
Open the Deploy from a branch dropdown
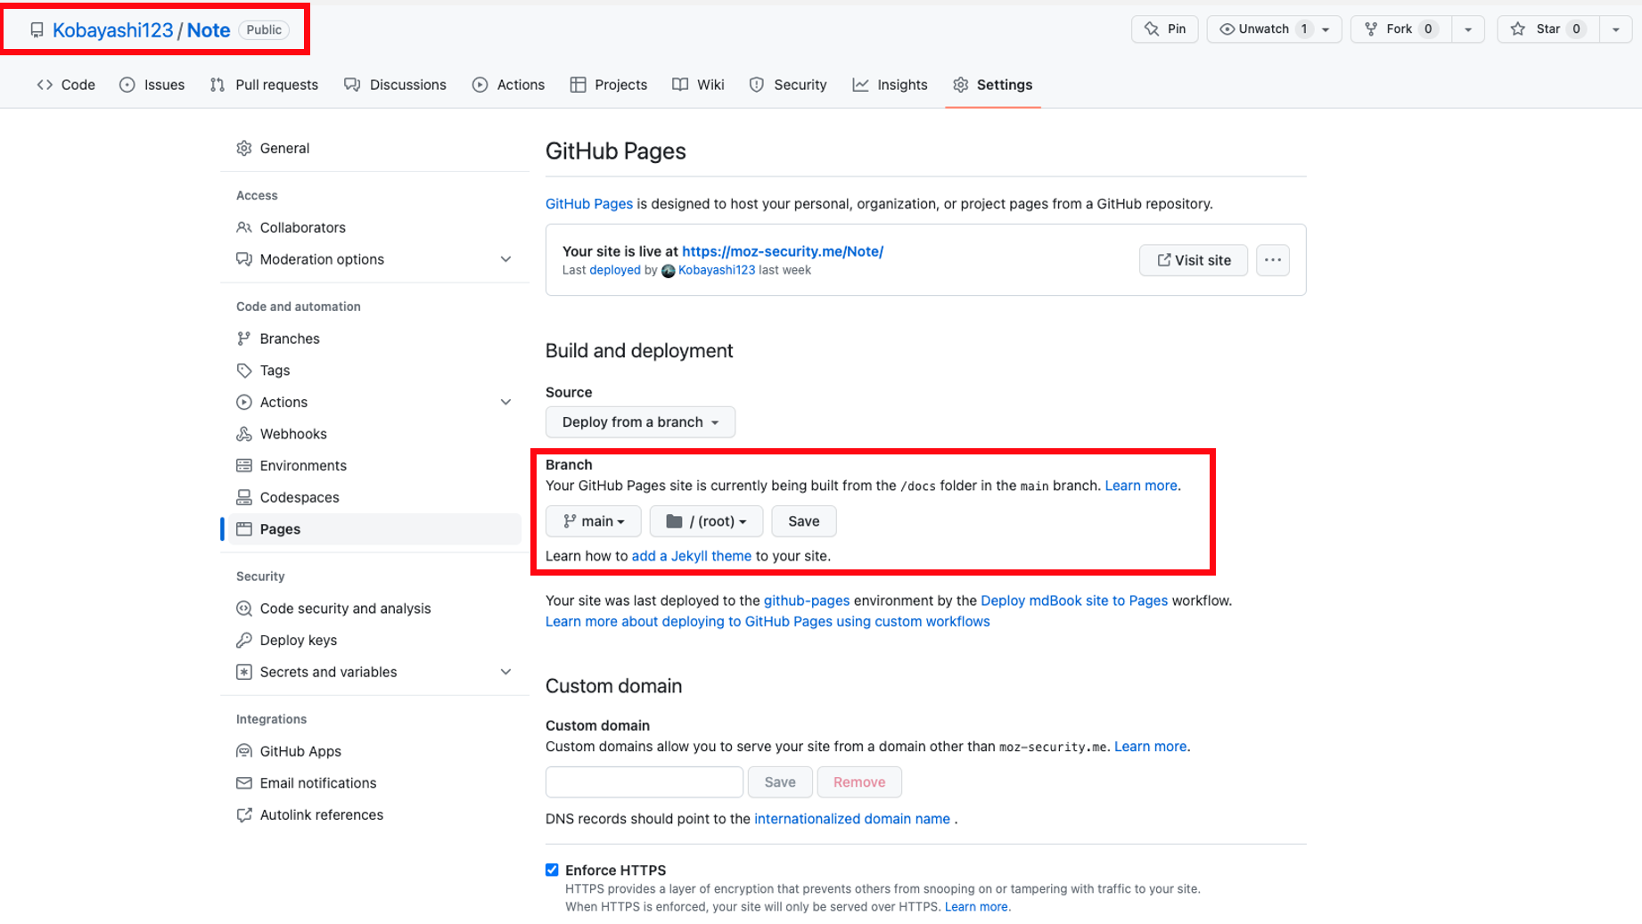coord(639,421)
